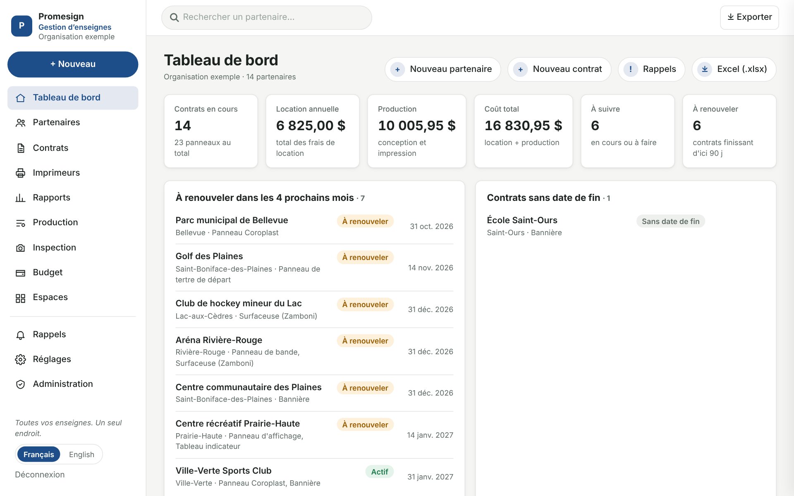
Task: Click the 14 janv. 2027 date
Action: click(430, 435)
